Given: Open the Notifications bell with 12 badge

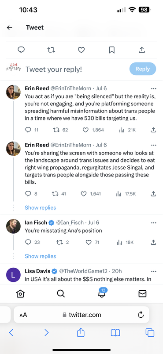Looking at the screenshot, I should click(102, 293).
